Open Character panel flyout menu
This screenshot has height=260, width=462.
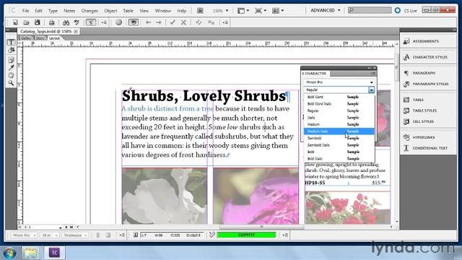click(373, 74)
